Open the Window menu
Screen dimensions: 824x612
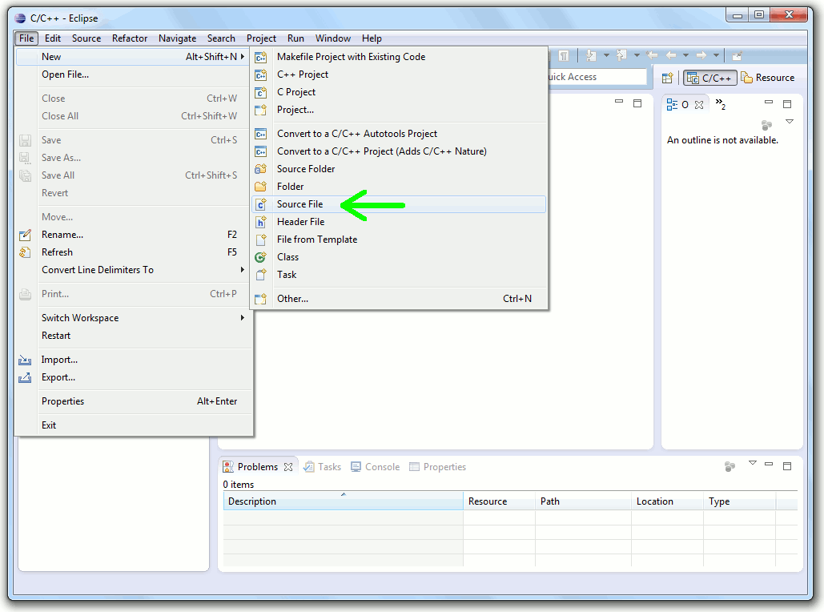[332, 38]
